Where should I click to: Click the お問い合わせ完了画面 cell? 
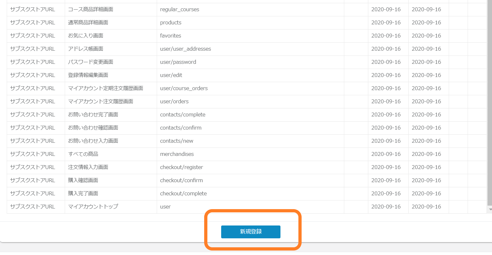pyautogui.click(x=93, y=115)
